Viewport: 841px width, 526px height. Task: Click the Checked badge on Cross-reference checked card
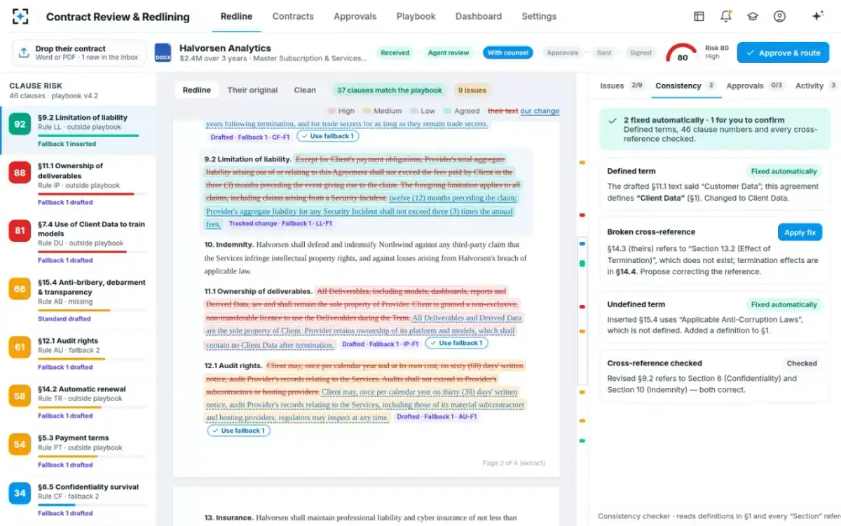(x=802, y=363)
